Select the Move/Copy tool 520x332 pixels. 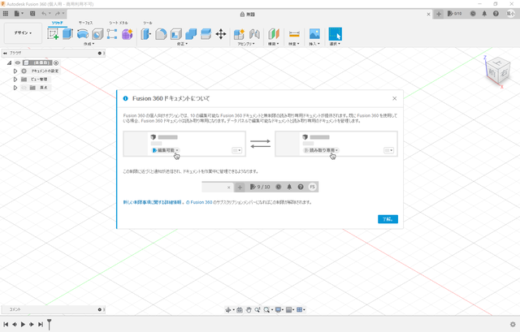pos(221,34)
